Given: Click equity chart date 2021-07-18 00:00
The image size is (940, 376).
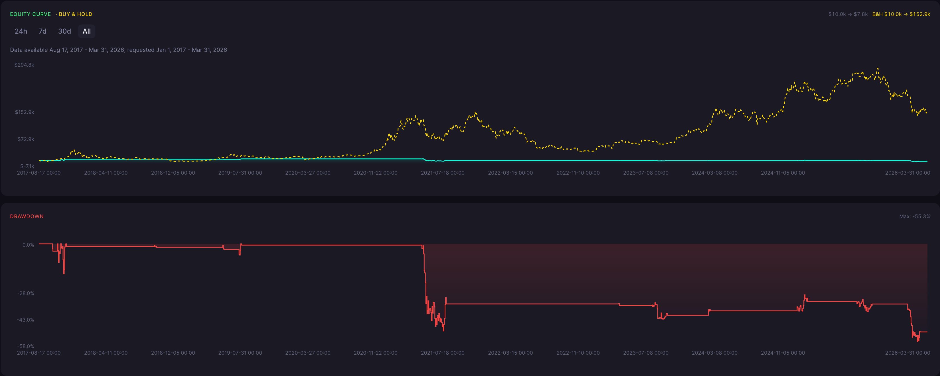Looking at the screenshot, I should tap(443, 173).
